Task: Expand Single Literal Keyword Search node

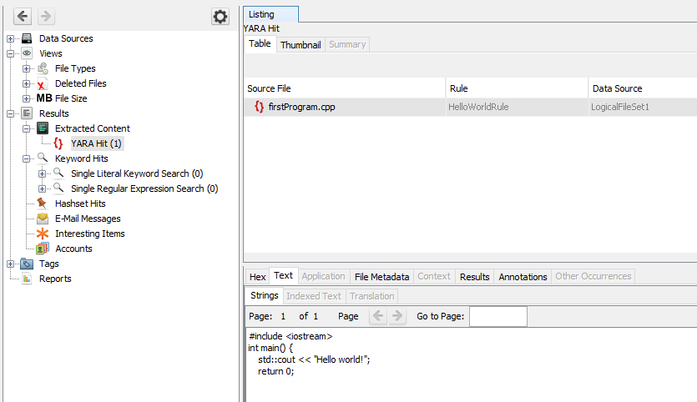Action: tap(43, 173)
